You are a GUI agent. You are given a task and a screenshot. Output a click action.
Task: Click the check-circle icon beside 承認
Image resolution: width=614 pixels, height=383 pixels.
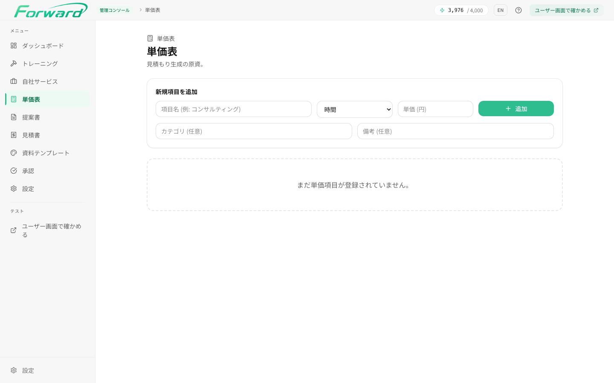click(14, 171)
